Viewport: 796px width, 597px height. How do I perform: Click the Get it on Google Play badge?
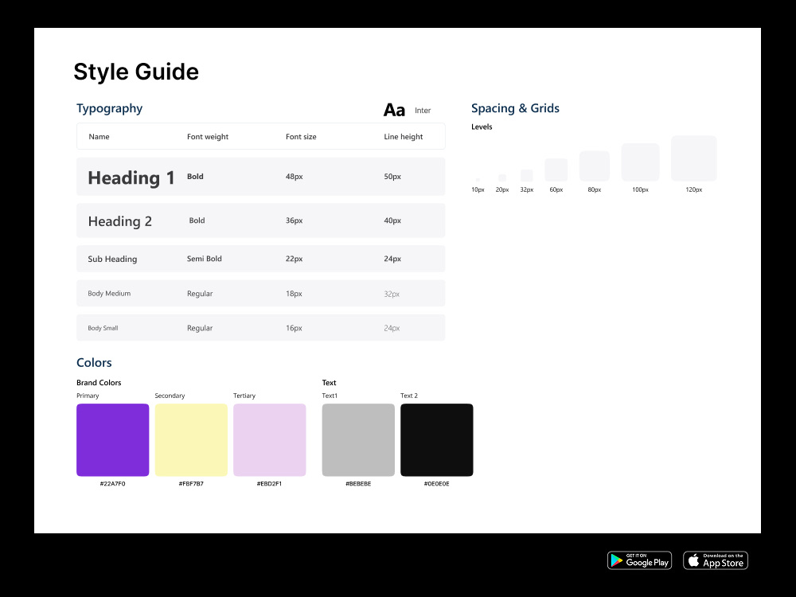pyautogui.click(x=639, y=560)
